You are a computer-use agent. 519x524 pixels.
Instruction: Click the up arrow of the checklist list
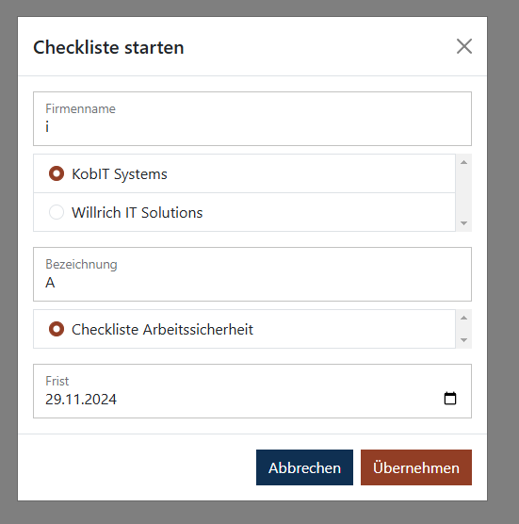coord(463,318)
